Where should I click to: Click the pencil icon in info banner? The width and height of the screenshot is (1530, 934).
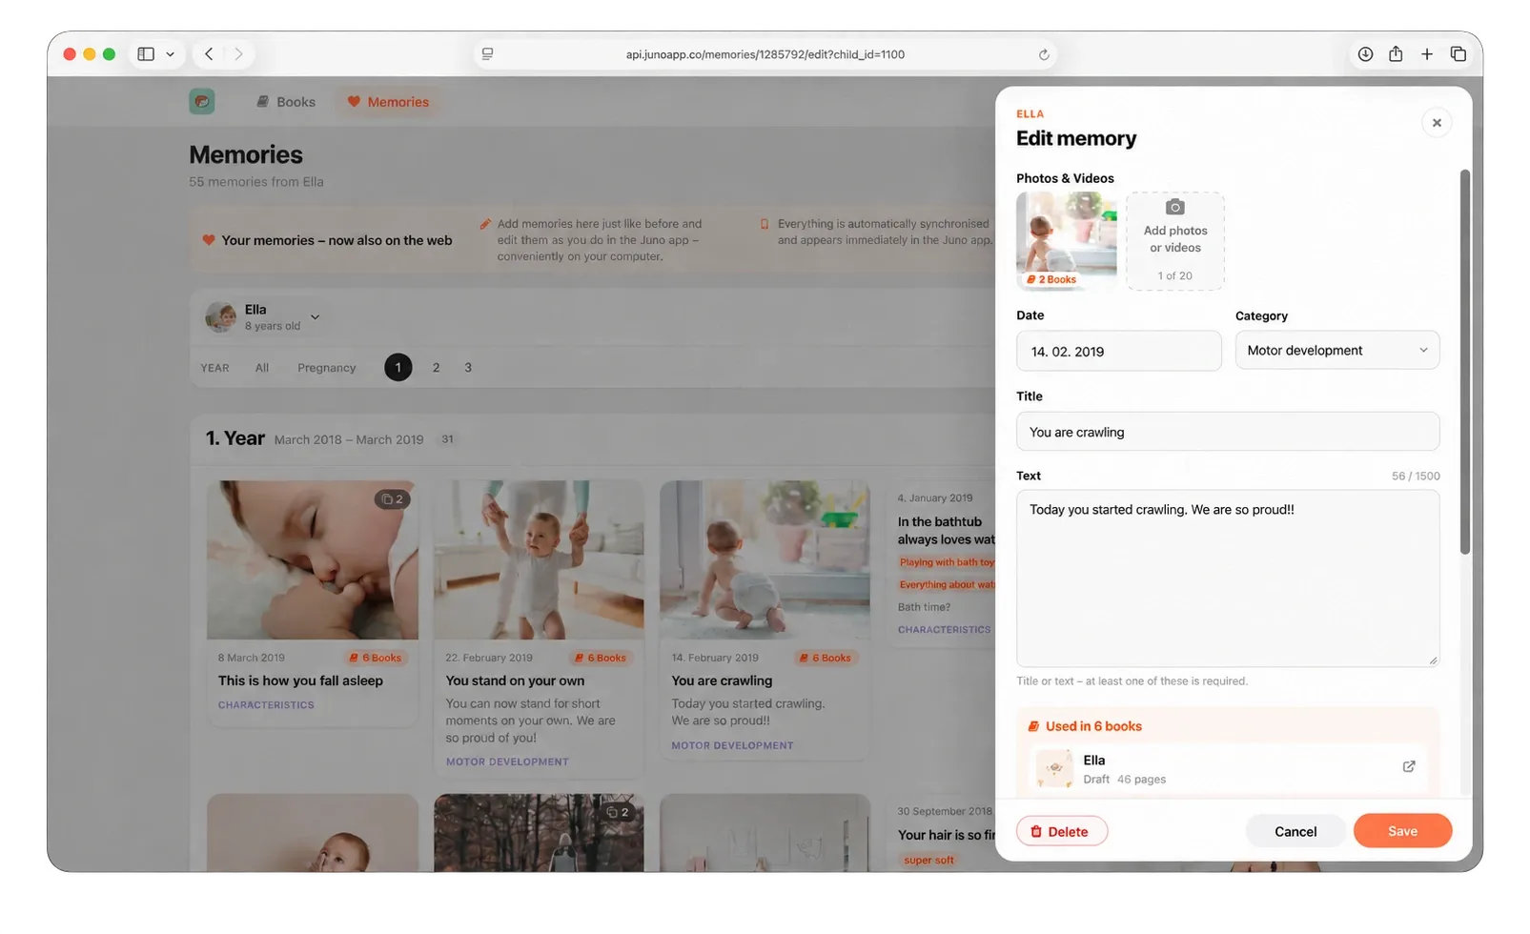coord(485,224)
